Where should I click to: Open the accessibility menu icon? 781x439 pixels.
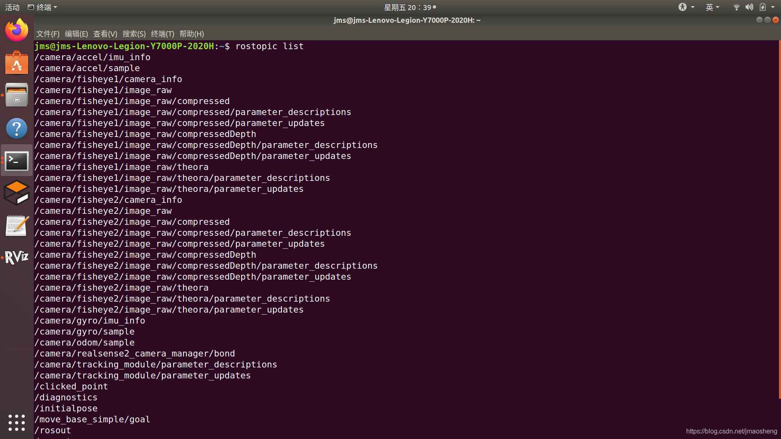[683, 7]
